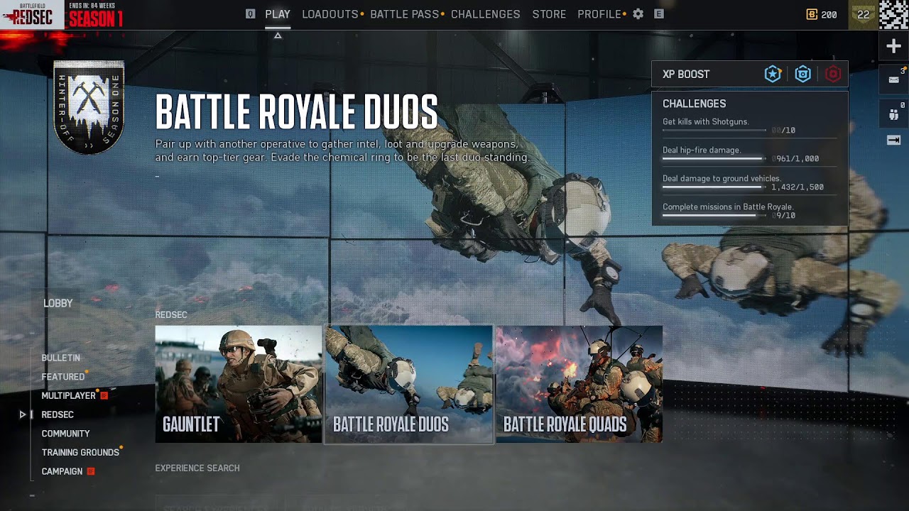The image size is (909, 511).
Task: Click the Season 1 banner
Action: (x=95, y=16)
